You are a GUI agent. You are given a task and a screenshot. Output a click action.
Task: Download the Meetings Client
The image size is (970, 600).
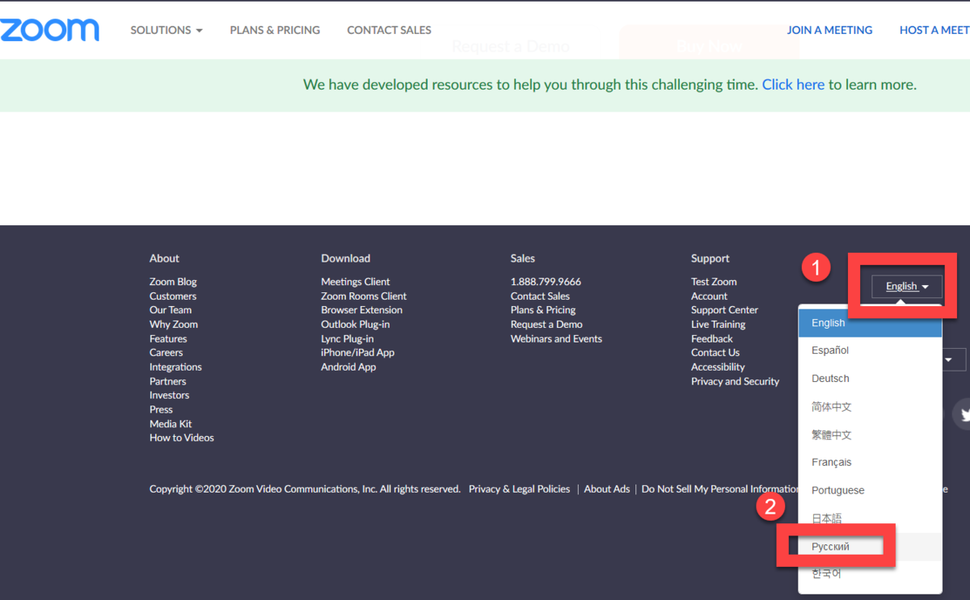click(356, 282)
